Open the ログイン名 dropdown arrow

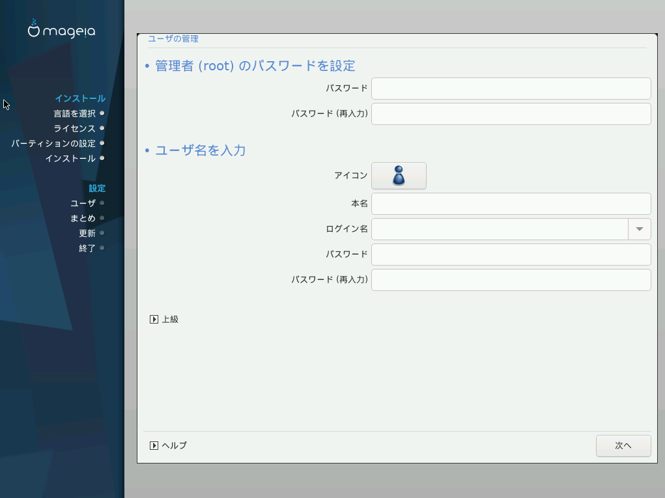coord(639,229)
